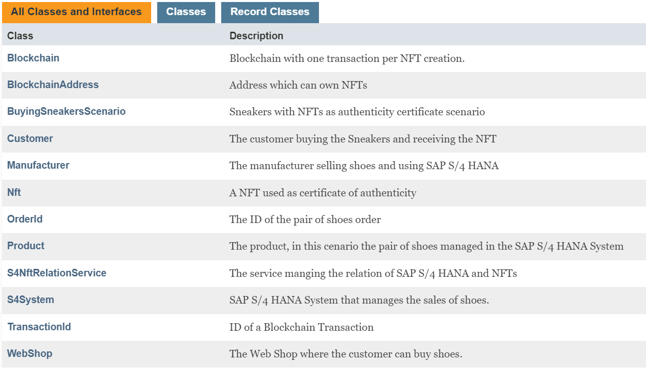
Task: View the Manufacturer class documentation
Action: (38, 165)
